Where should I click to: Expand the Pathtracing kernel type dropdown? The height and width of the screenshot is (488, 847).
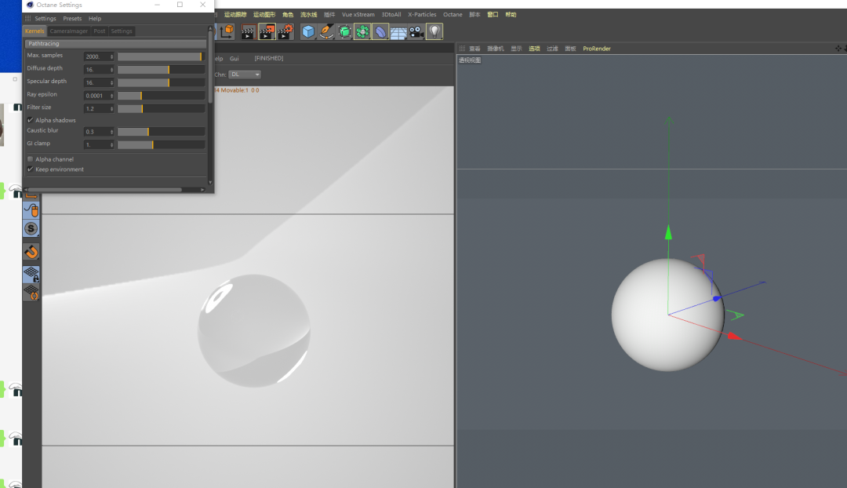tap(115, 44)
